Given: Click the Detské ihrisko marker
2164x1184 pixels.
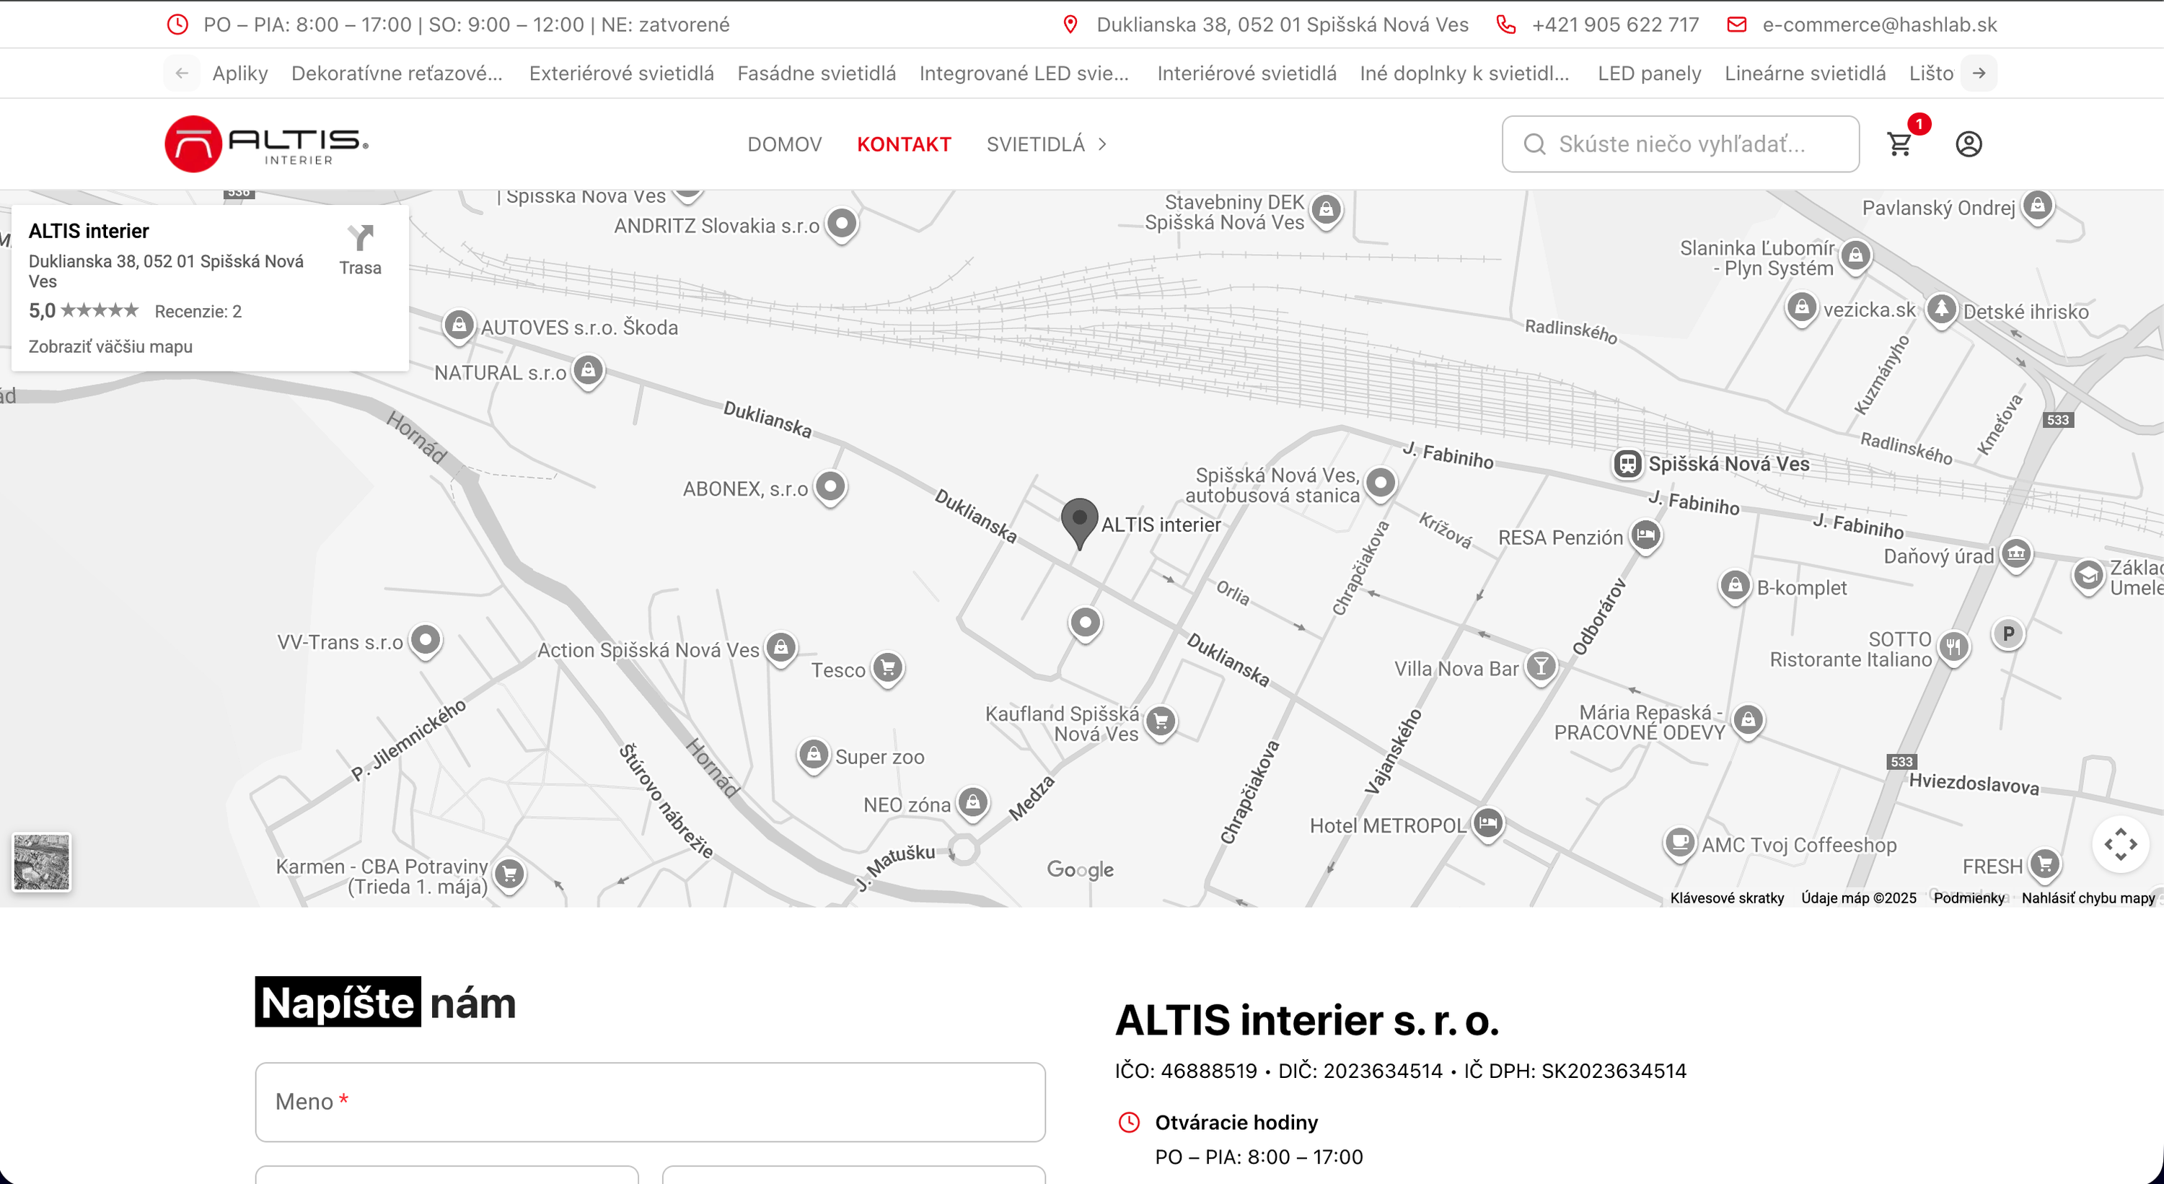Looking at the screenshot, I should [1941, 310].
